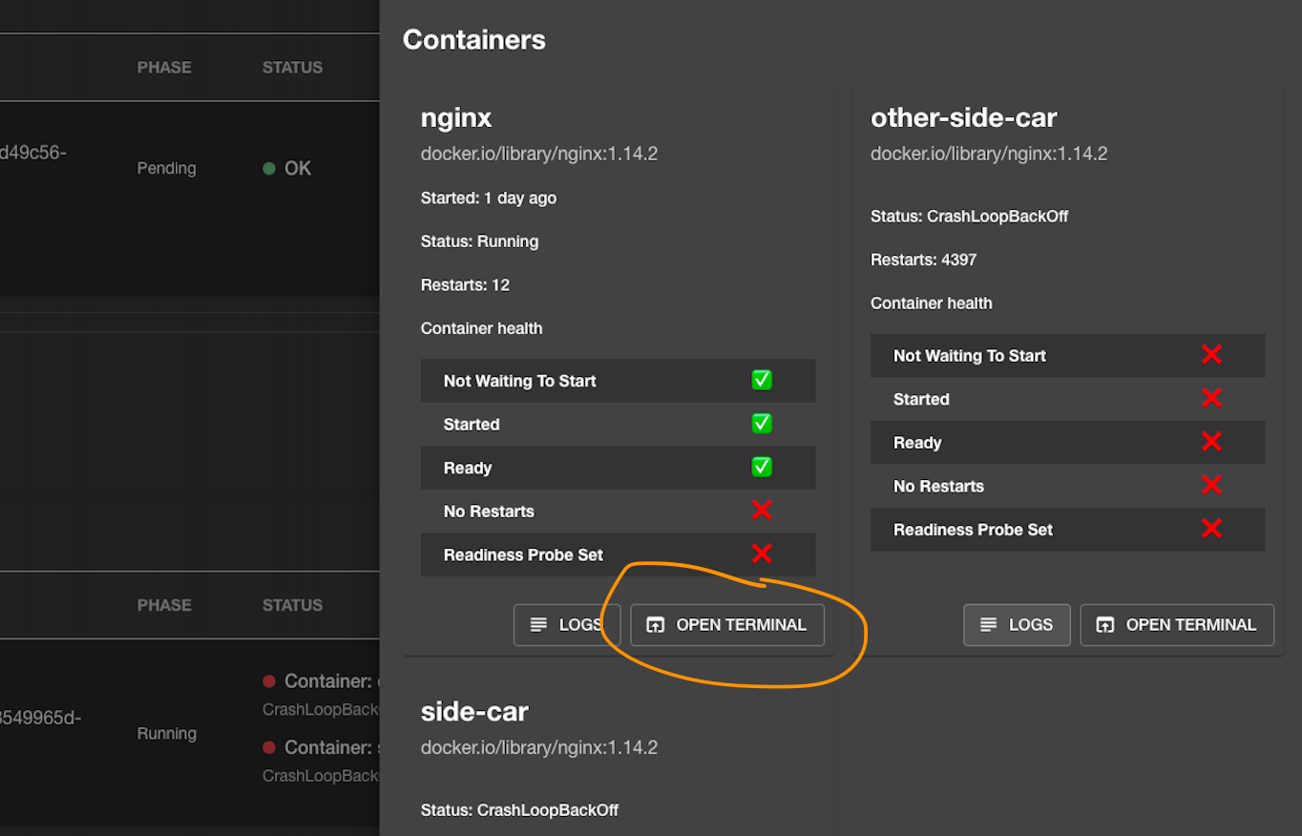
Task: Click Status: Running in nginx card
Action: click(480, 241)
